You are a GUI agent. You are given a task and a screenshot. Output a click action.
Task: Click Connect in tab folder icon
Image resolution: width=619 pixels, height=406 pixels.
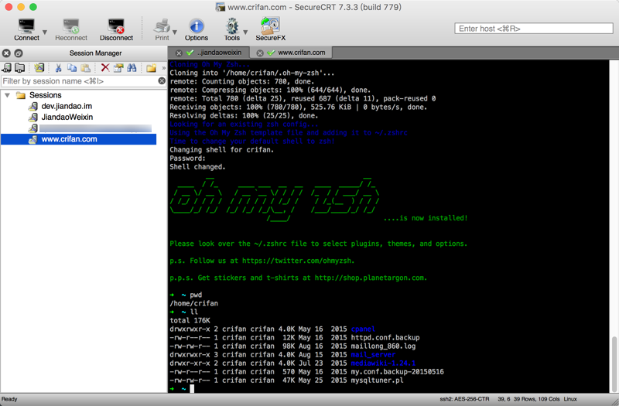[x=20, y=68]
